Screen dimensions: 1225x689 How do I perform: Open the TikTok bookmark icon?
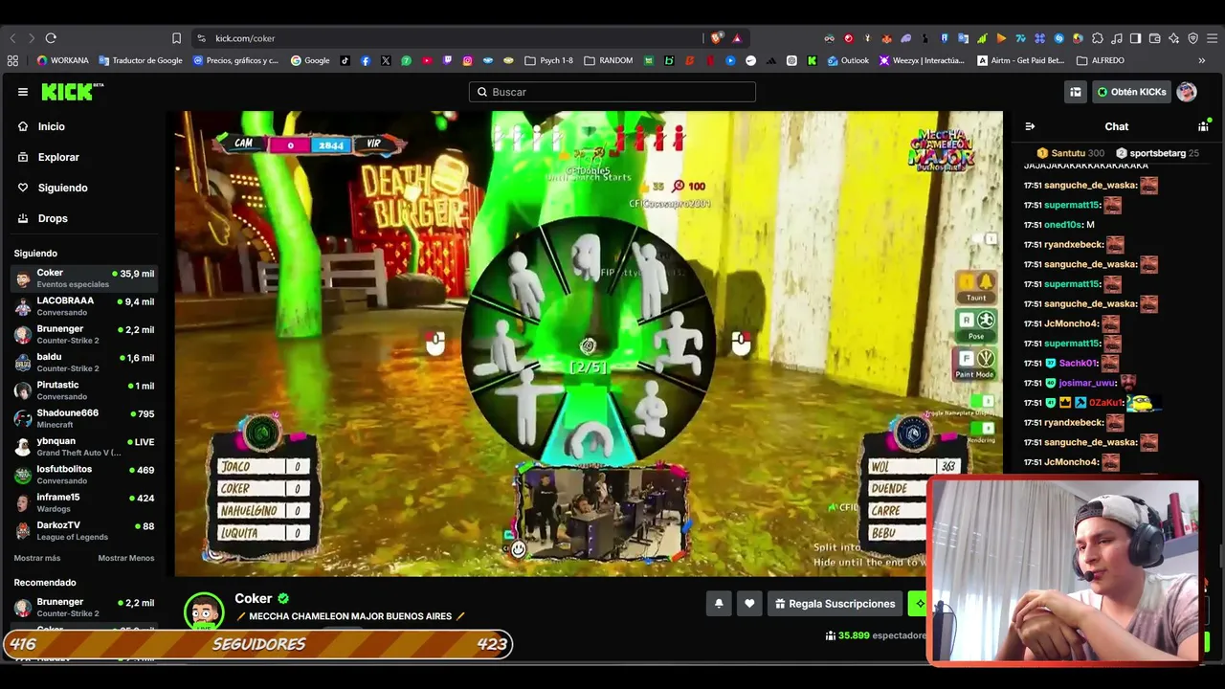click(345, 60)
